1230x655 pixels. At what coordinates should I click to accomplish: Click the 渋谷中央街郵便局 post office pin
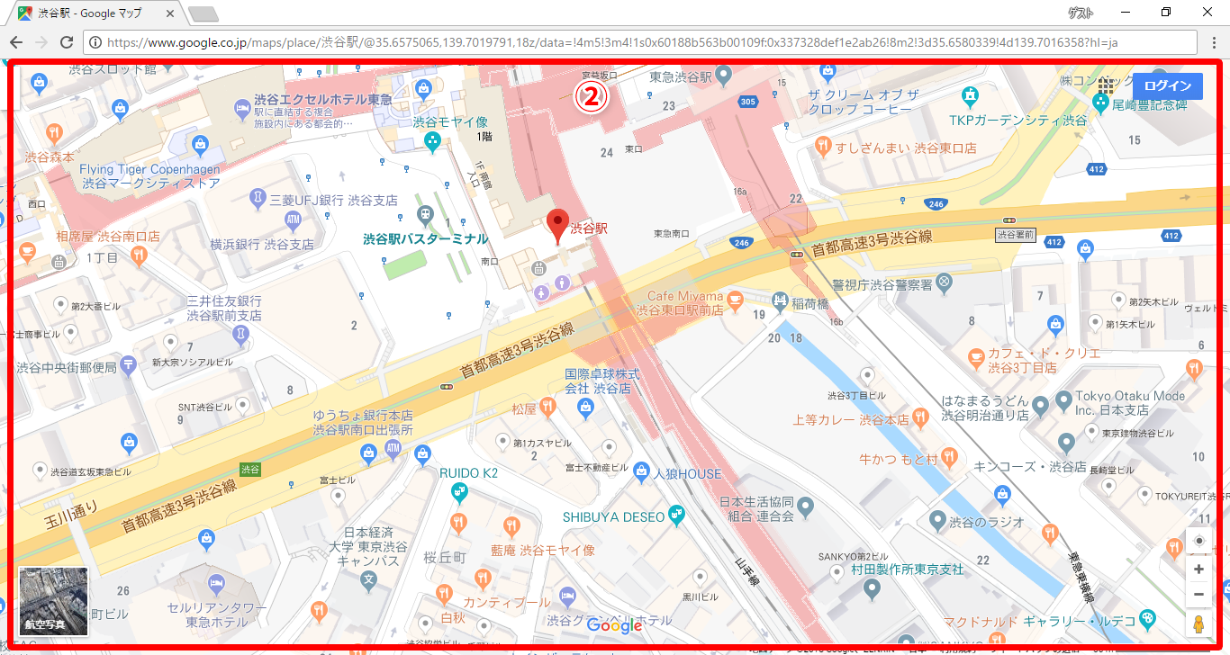[128, 364]
